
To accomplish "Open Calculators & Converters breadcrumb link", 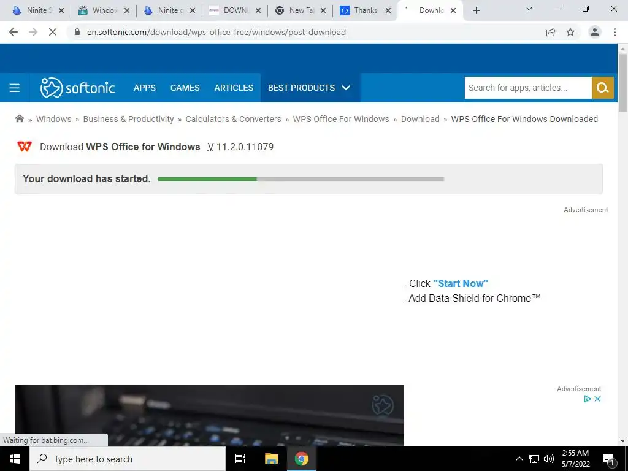I will 233,119.
